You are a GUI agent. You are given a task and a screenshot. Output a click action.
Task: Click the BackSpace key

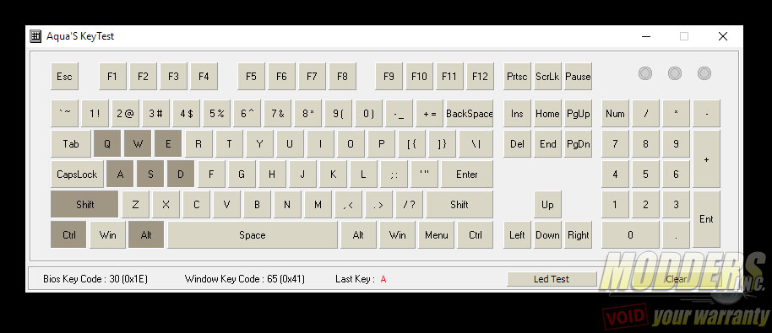[x=470, y=114]
